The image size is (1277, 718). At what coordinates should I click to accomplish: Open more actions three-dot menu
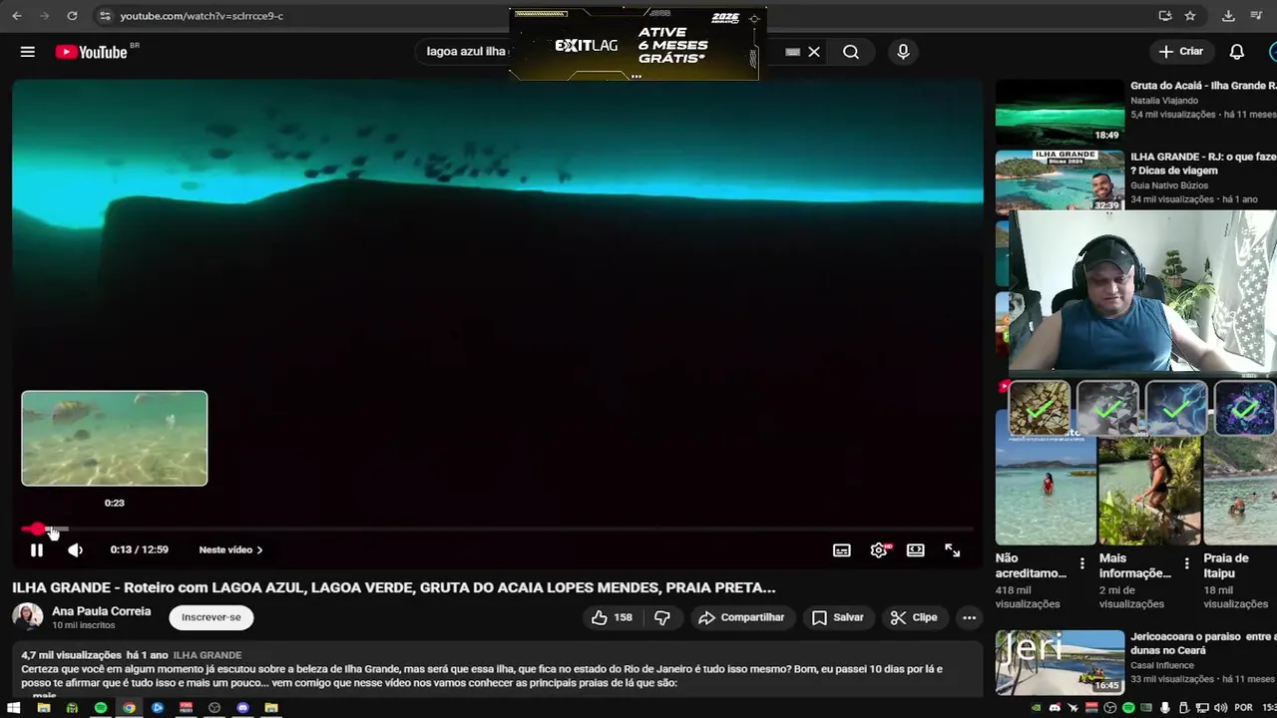pyautogui.click(x=969, y=617)
